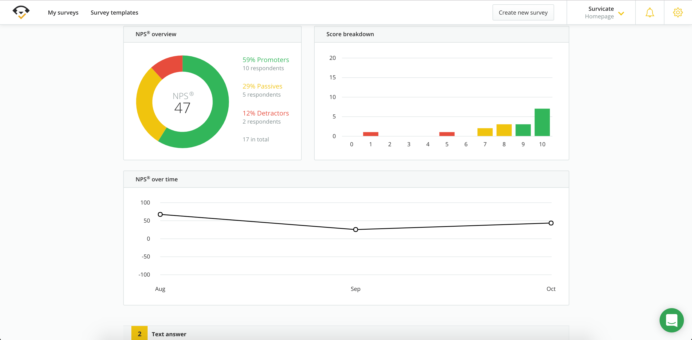This screenshot has height=340, width=692.
Task: Click the Survey templates menu item
Action: pyautogui.click(x=114, y=12)
